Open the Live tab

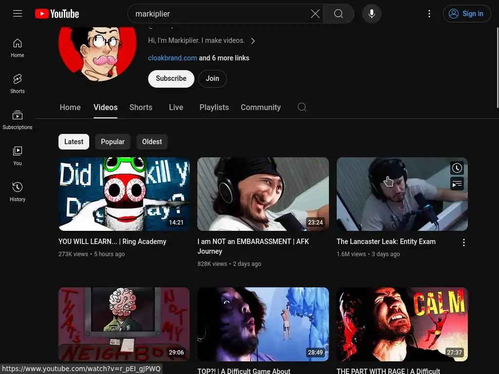(x=176, y=108)
